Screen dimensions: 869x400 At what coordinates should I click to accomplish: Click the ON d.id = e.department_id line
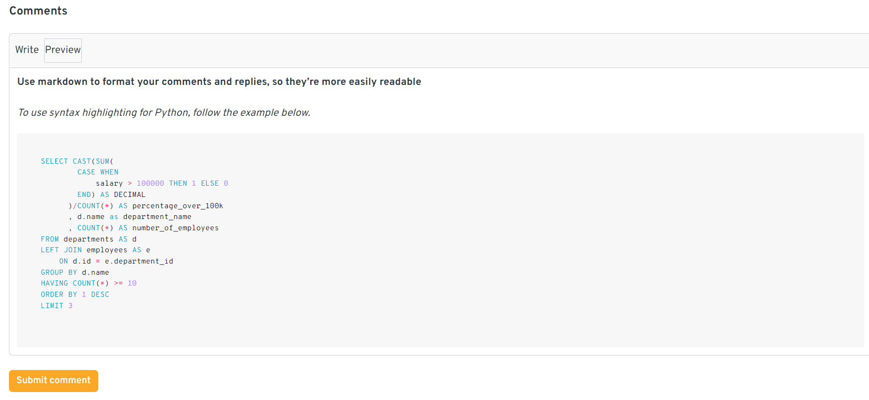click(116, 261)
